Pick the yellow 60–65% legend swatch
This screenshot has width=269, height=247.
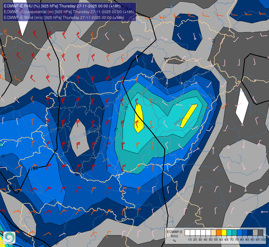(x=224, y=233)
